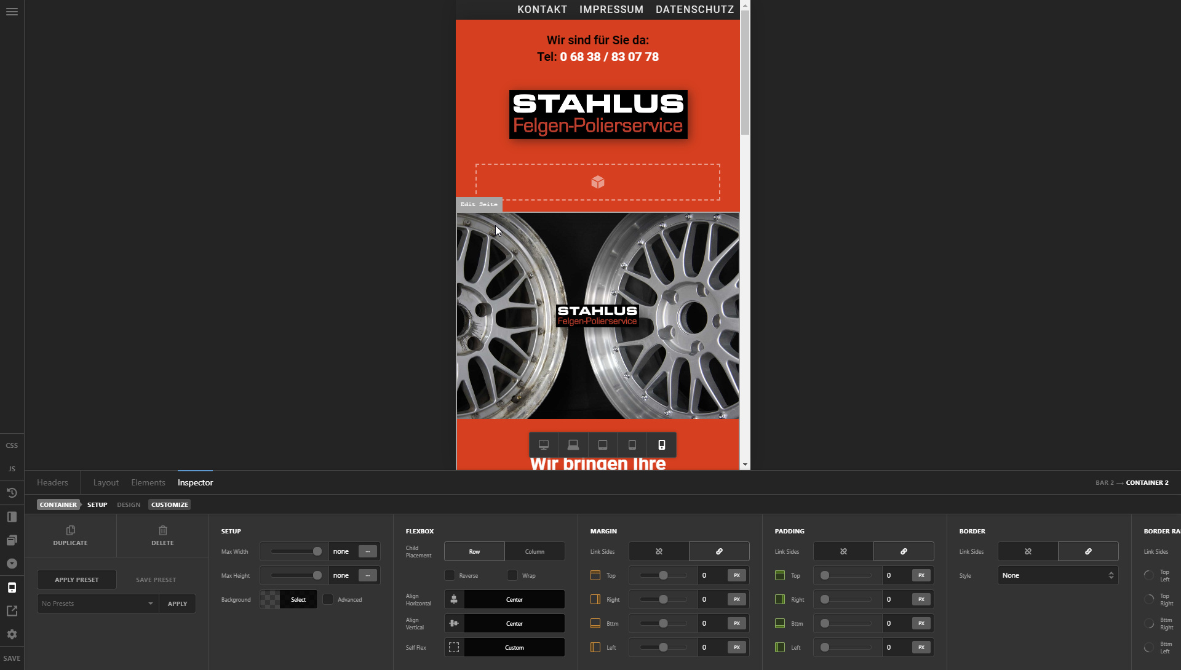This screenshot has width=1181, height=670.
Task: Link the Margin sides
Action: (x=719, y=551)
